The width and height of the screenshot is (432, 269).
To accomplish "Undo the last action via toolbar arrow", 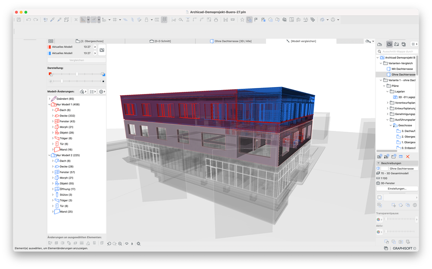I will coord(29,19).
